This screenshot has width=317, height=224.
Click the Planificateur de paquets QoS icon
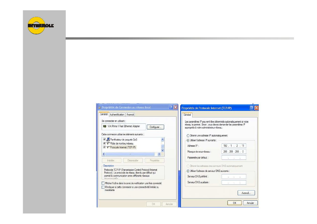(108, 139)
